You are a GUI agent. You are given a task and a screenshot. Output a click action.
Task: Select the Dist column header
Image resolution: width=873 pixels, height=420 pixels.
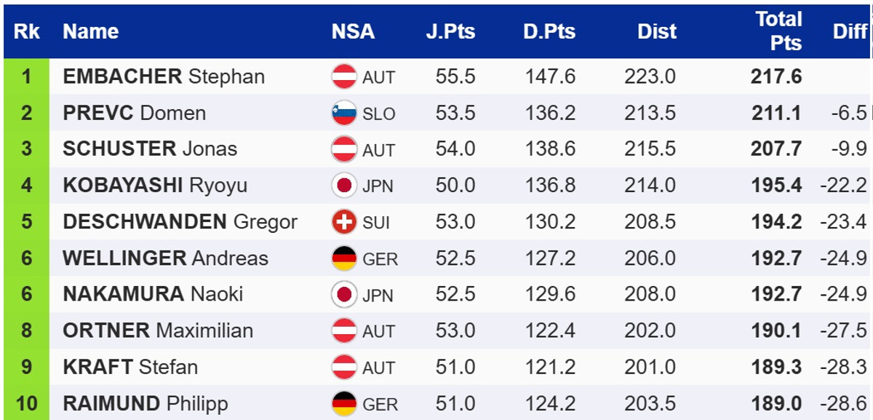(x=657, y=31)
